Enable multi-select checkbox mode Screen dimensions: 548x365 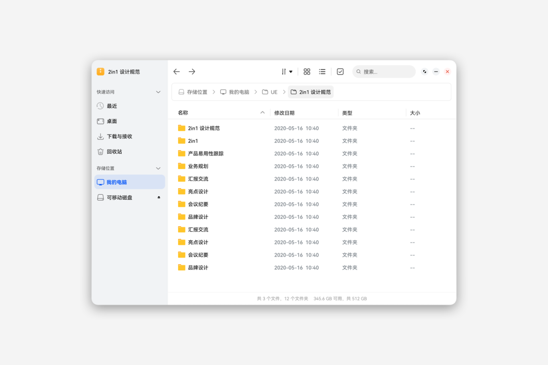pos(340,71)
